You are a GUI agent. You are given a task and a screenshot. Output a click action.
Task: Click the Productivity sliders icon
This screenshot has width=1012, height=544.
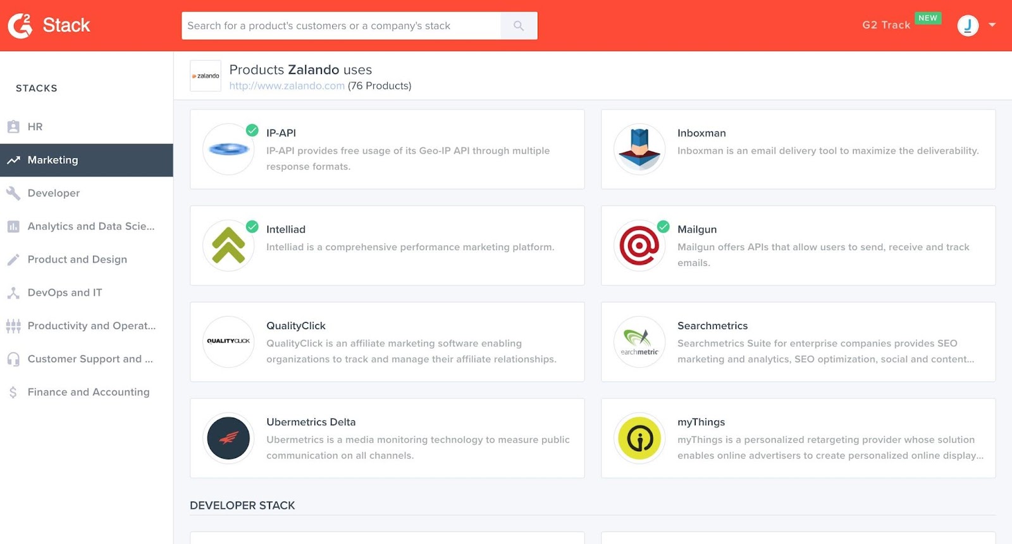(13, 326)
